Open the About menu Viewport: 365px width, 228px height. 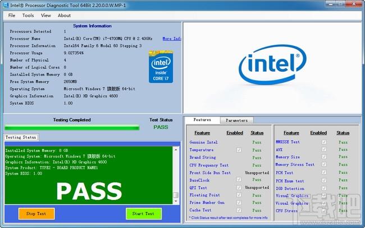(x=64, y=15)
